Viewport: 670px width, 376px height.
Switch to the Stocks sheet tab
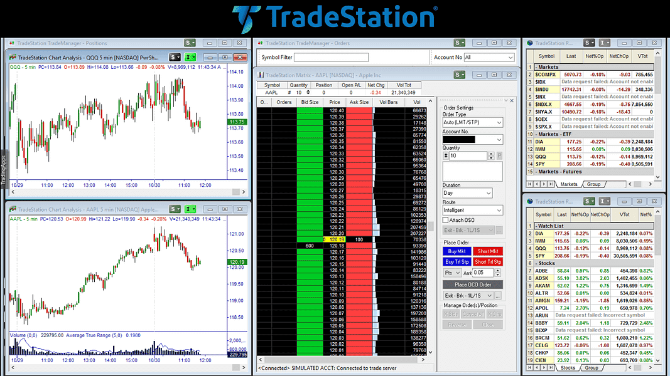568,367
